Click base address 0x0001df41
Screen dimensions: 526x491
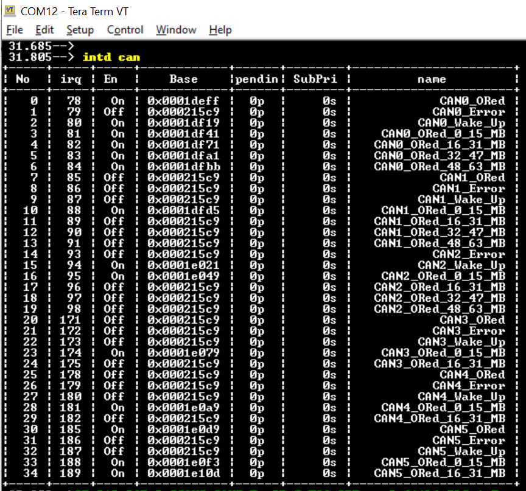pos(183,134)
